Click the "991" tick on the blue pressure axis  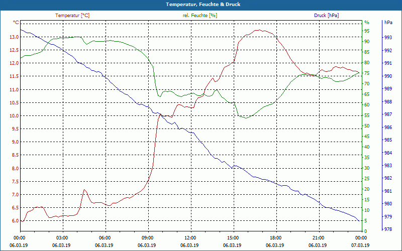(388, 63)
